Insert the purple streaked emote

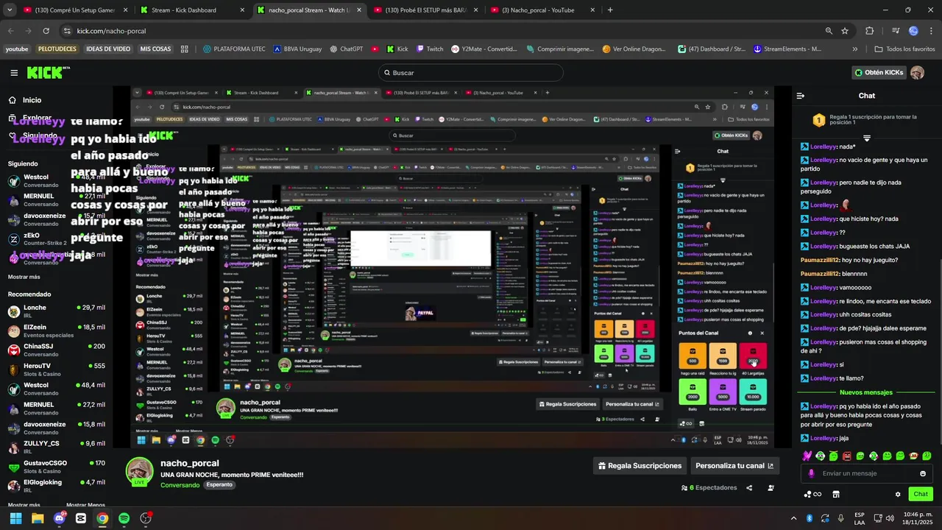[x=807, y=456]
